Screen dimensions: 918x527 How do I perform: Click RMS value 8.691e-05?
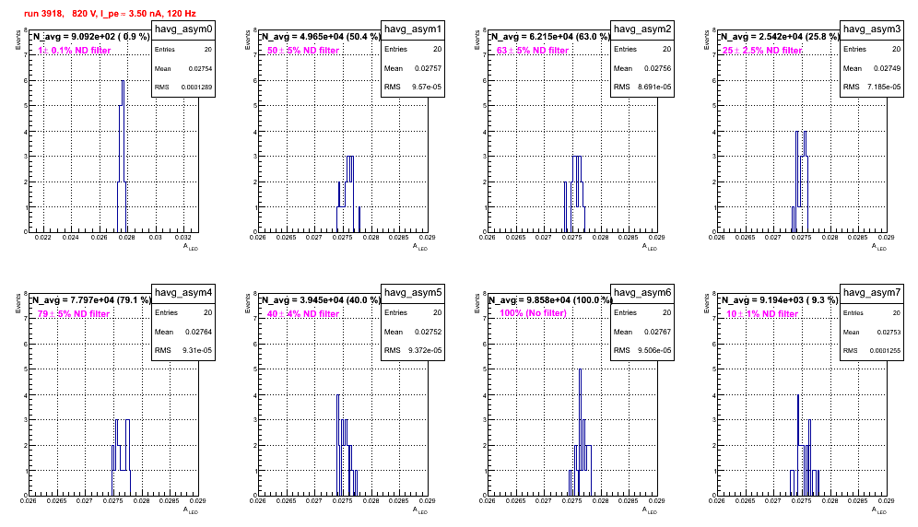click(x=654, y=87)
